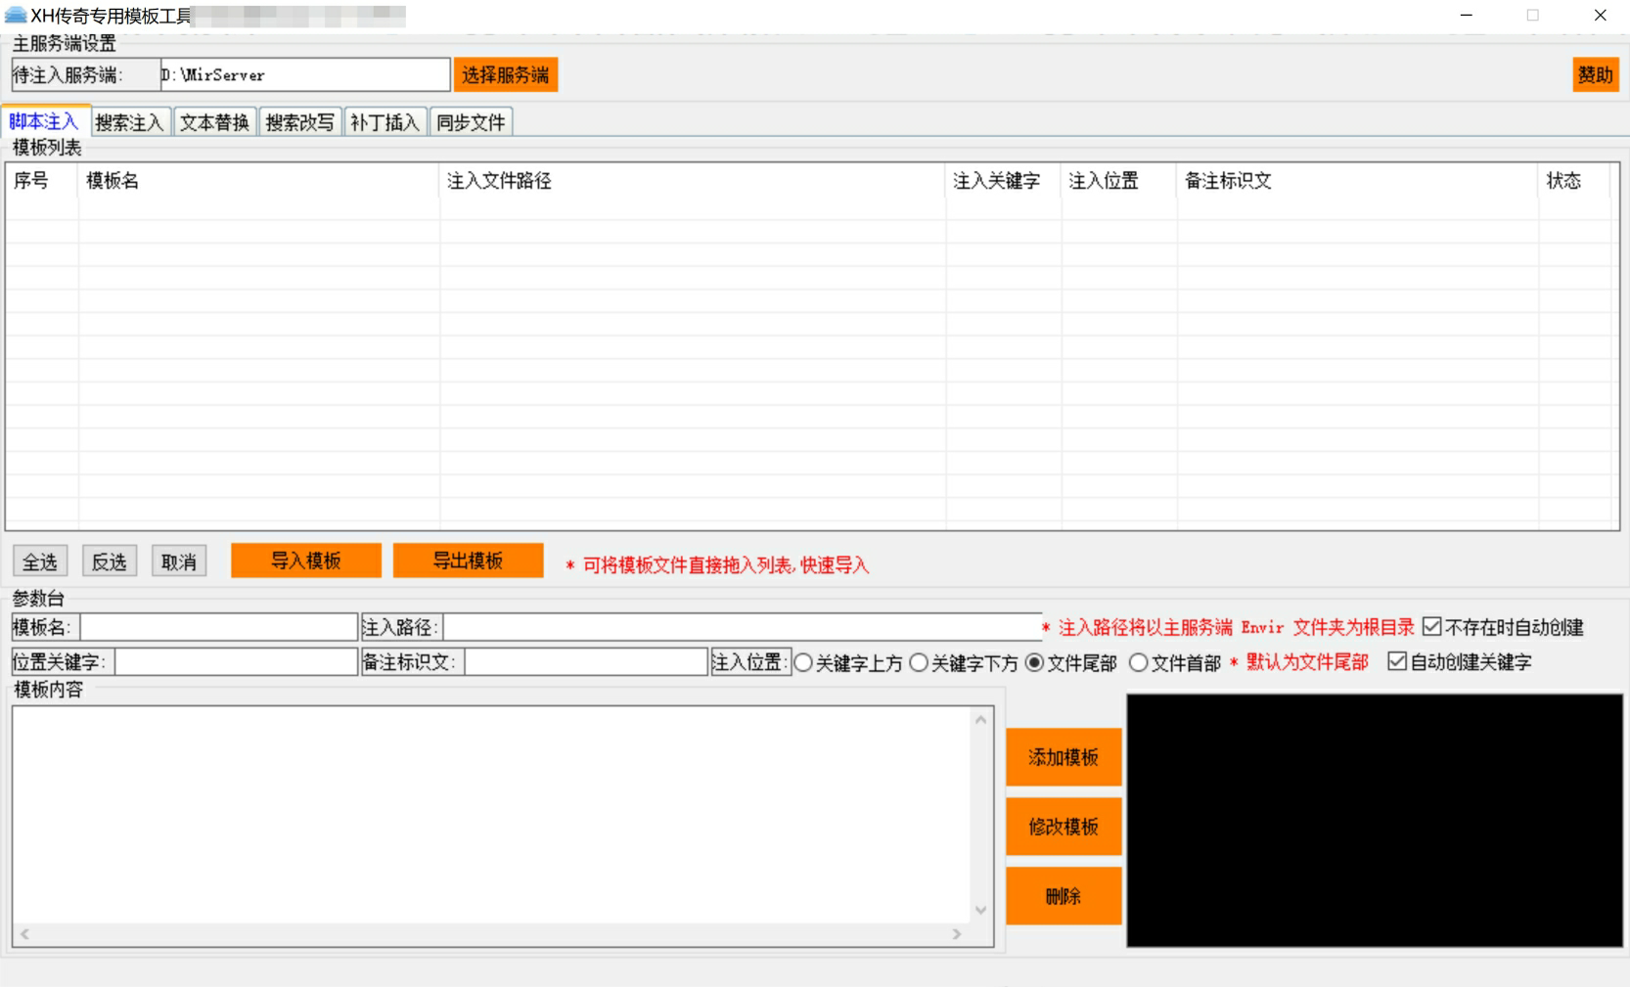Image resolution: width=1630 pixels, height=987 pixels.
Task: Click the 备注标识文 column header
Action: [1357, 181]
